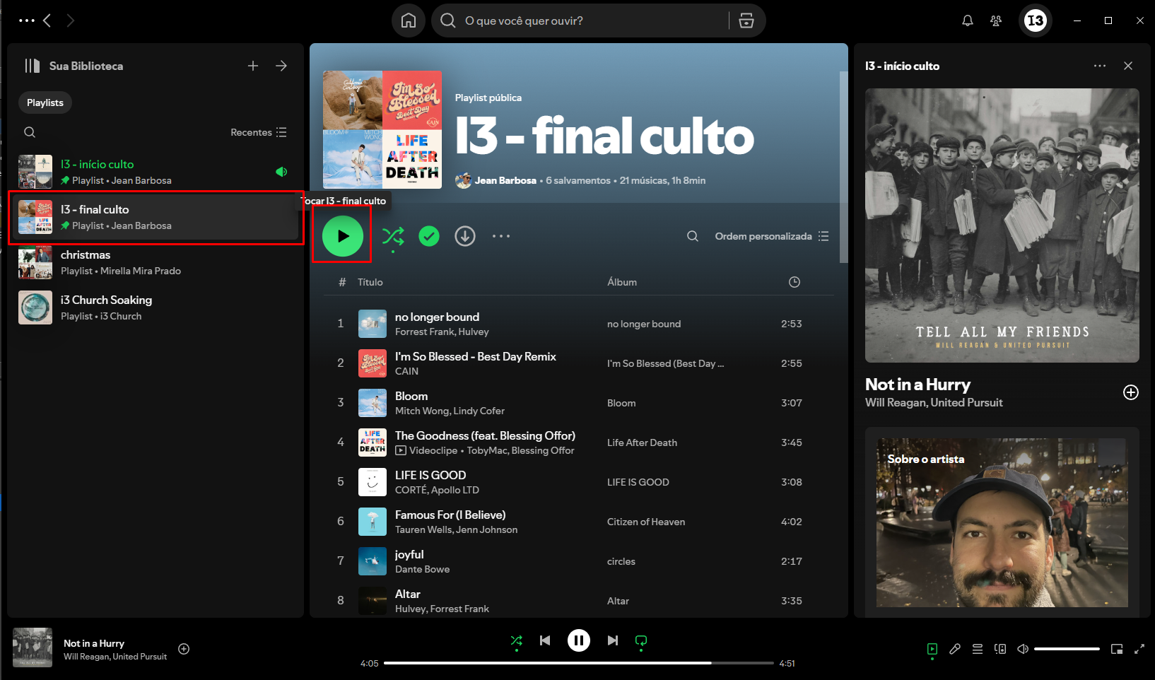
Task: Open the play queue icon
Action: coord(978,649)
